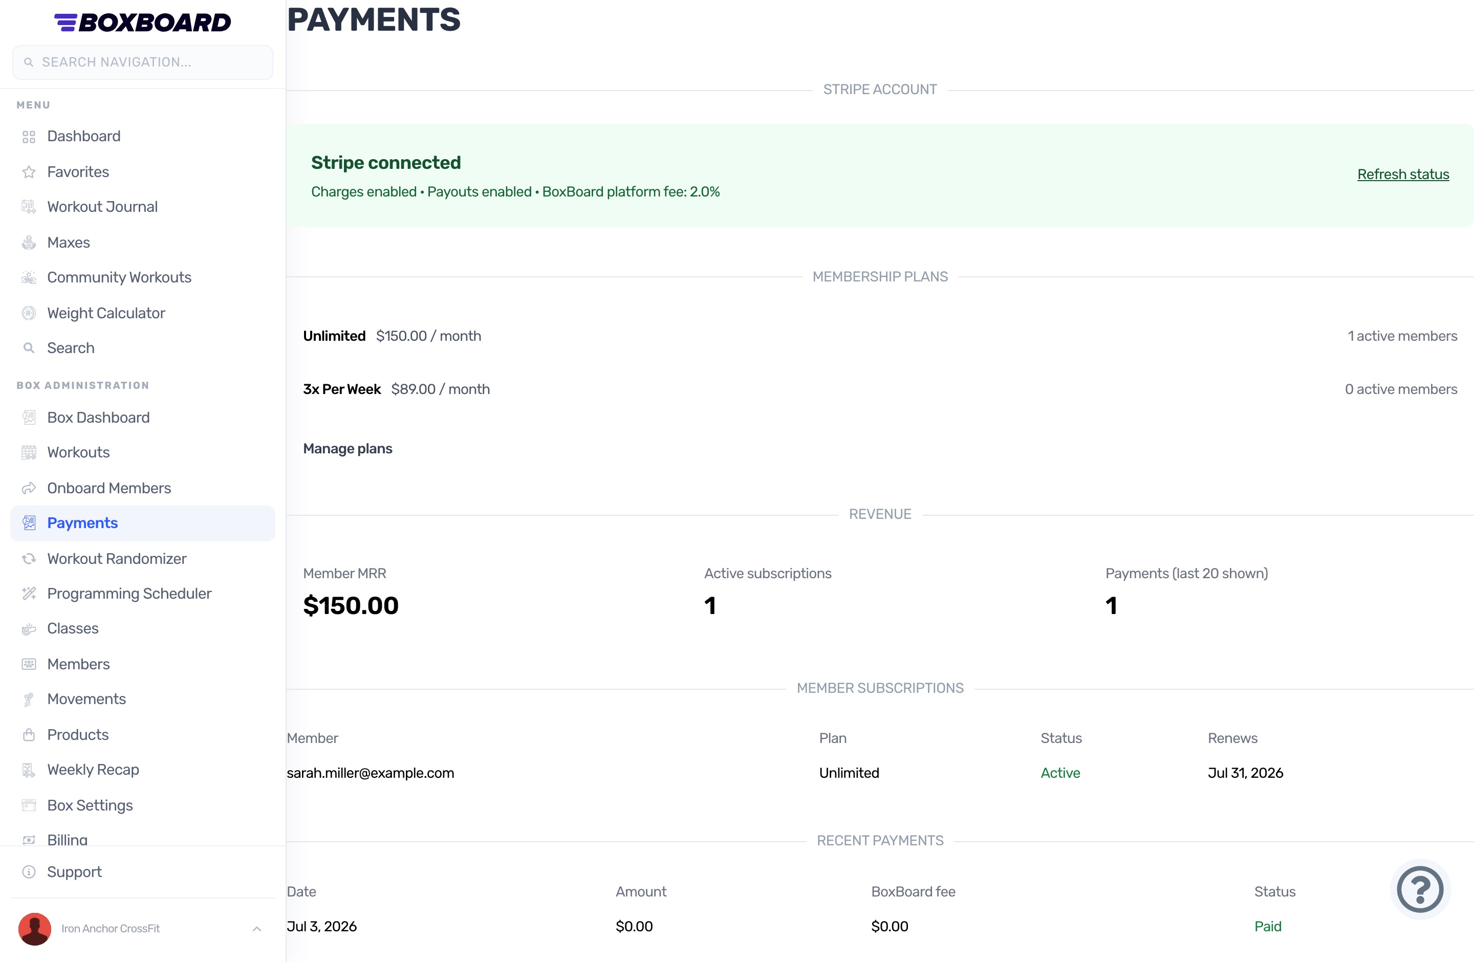This screenshot has width=1474, height=962.
Task: Click the magnifier icon beside Search menu item
Action: [29, 348]
